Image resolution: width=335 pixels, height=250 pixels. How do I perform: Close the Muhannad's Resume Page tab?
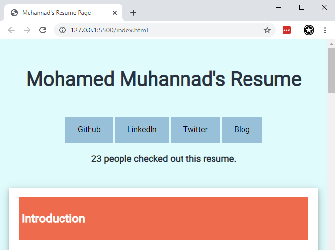[115, 13]
